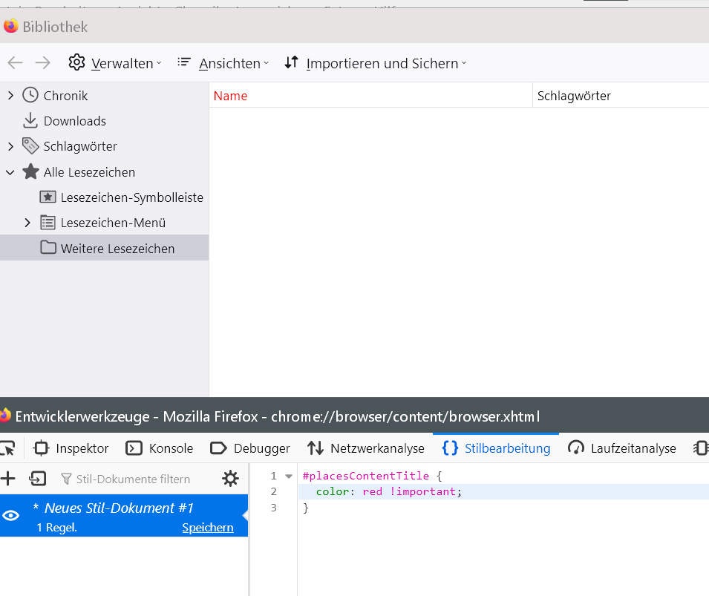Expand the Schlagwörter tree node

pyautogui.click(x=10, y=147)
